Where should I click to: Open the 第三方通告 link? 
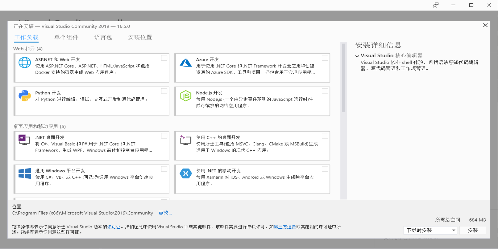tap(285, 227)
